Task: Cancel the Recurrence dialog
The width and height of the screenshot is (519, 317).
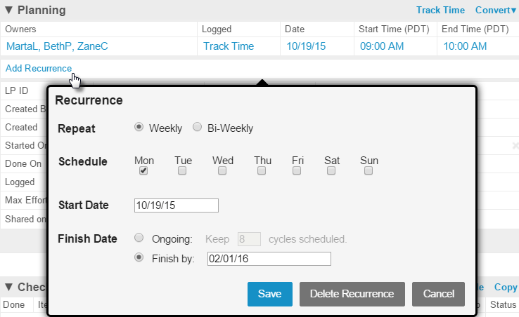Action: (x=439, y=294)
